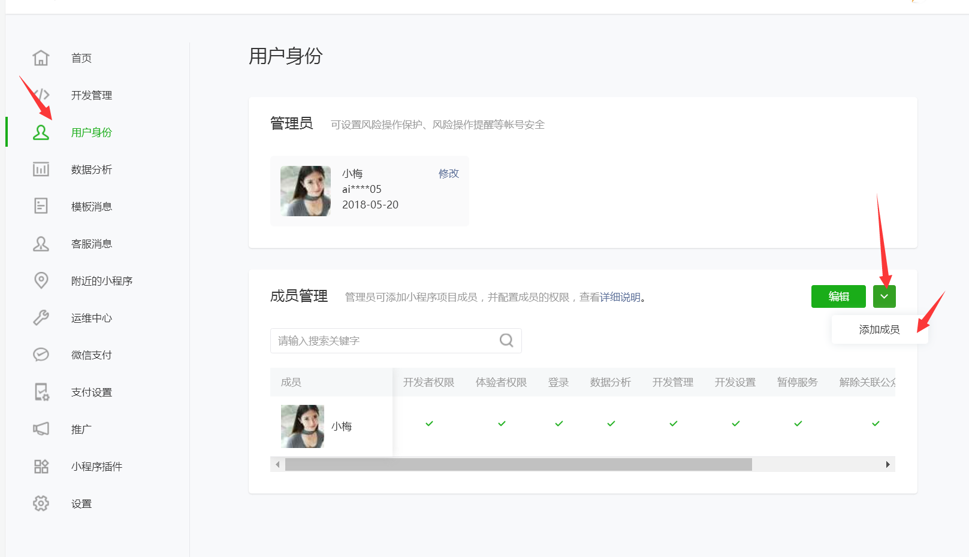The image size is (969, 557).
Task: Select 支付设置 in the sidebar
Action: pyautogui.click(x=92, y=392)
